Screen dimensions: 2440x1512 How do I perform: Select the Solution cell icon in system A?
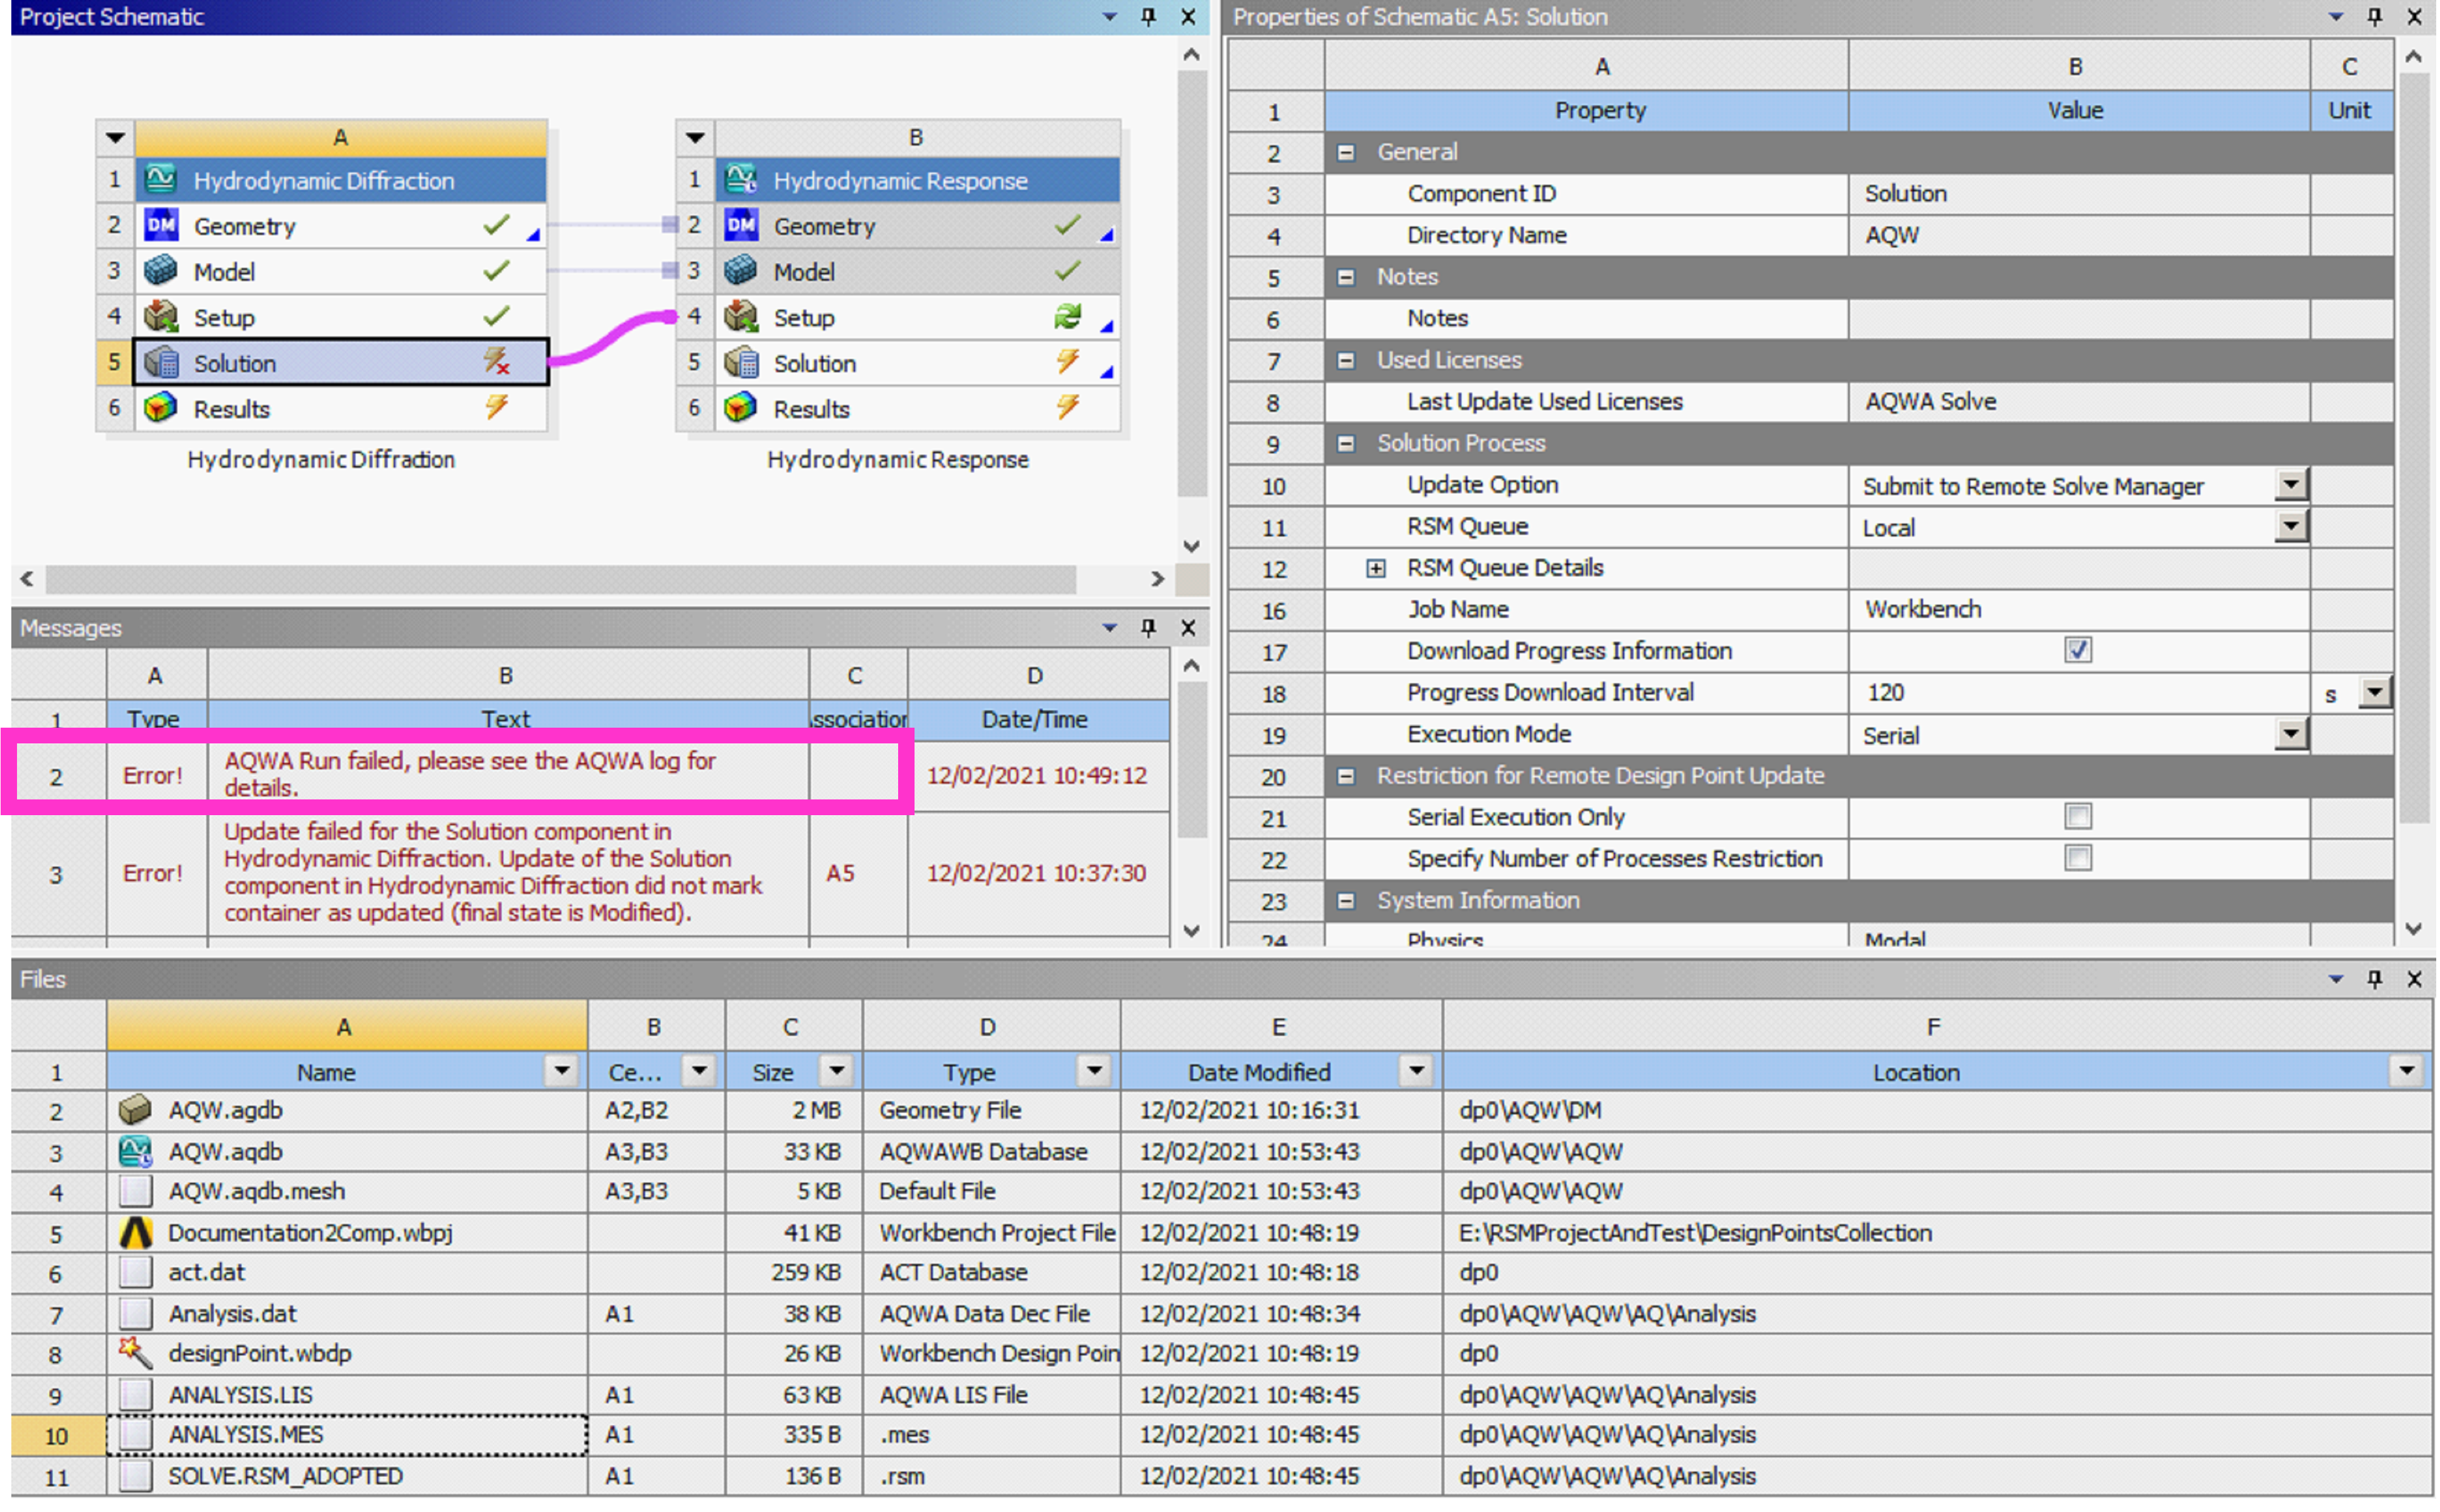coord(161,362)
